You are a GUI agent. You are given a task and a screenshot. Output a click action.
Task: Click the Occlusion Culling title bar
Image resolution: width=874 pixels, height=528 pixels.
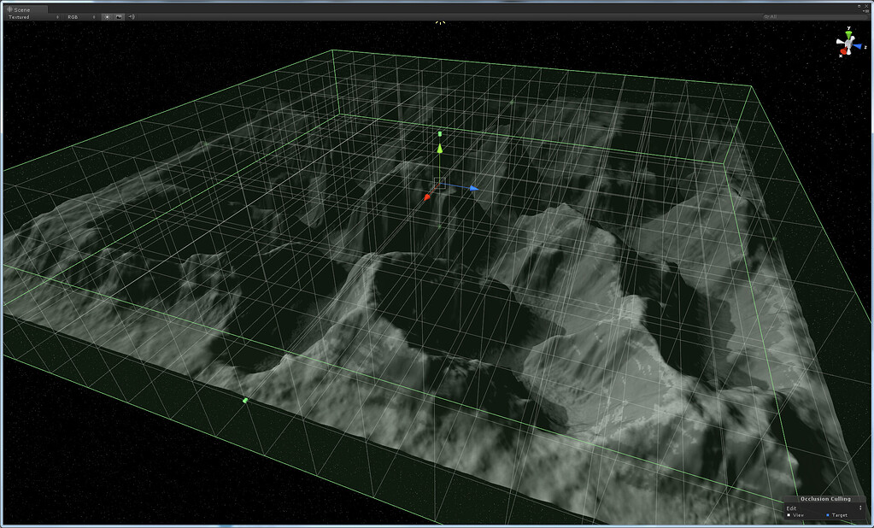pos(825,498)
